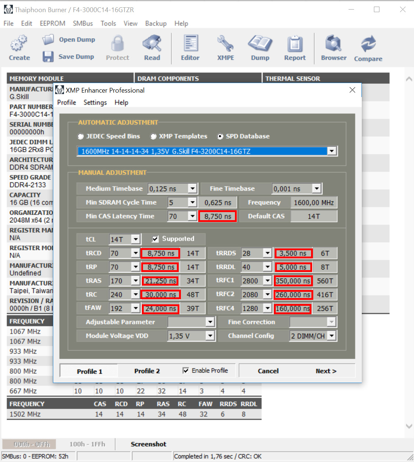This screenshot has width=414, height=462.
Task: Click the main window scroll-up arrow
Action: (409, 79)
